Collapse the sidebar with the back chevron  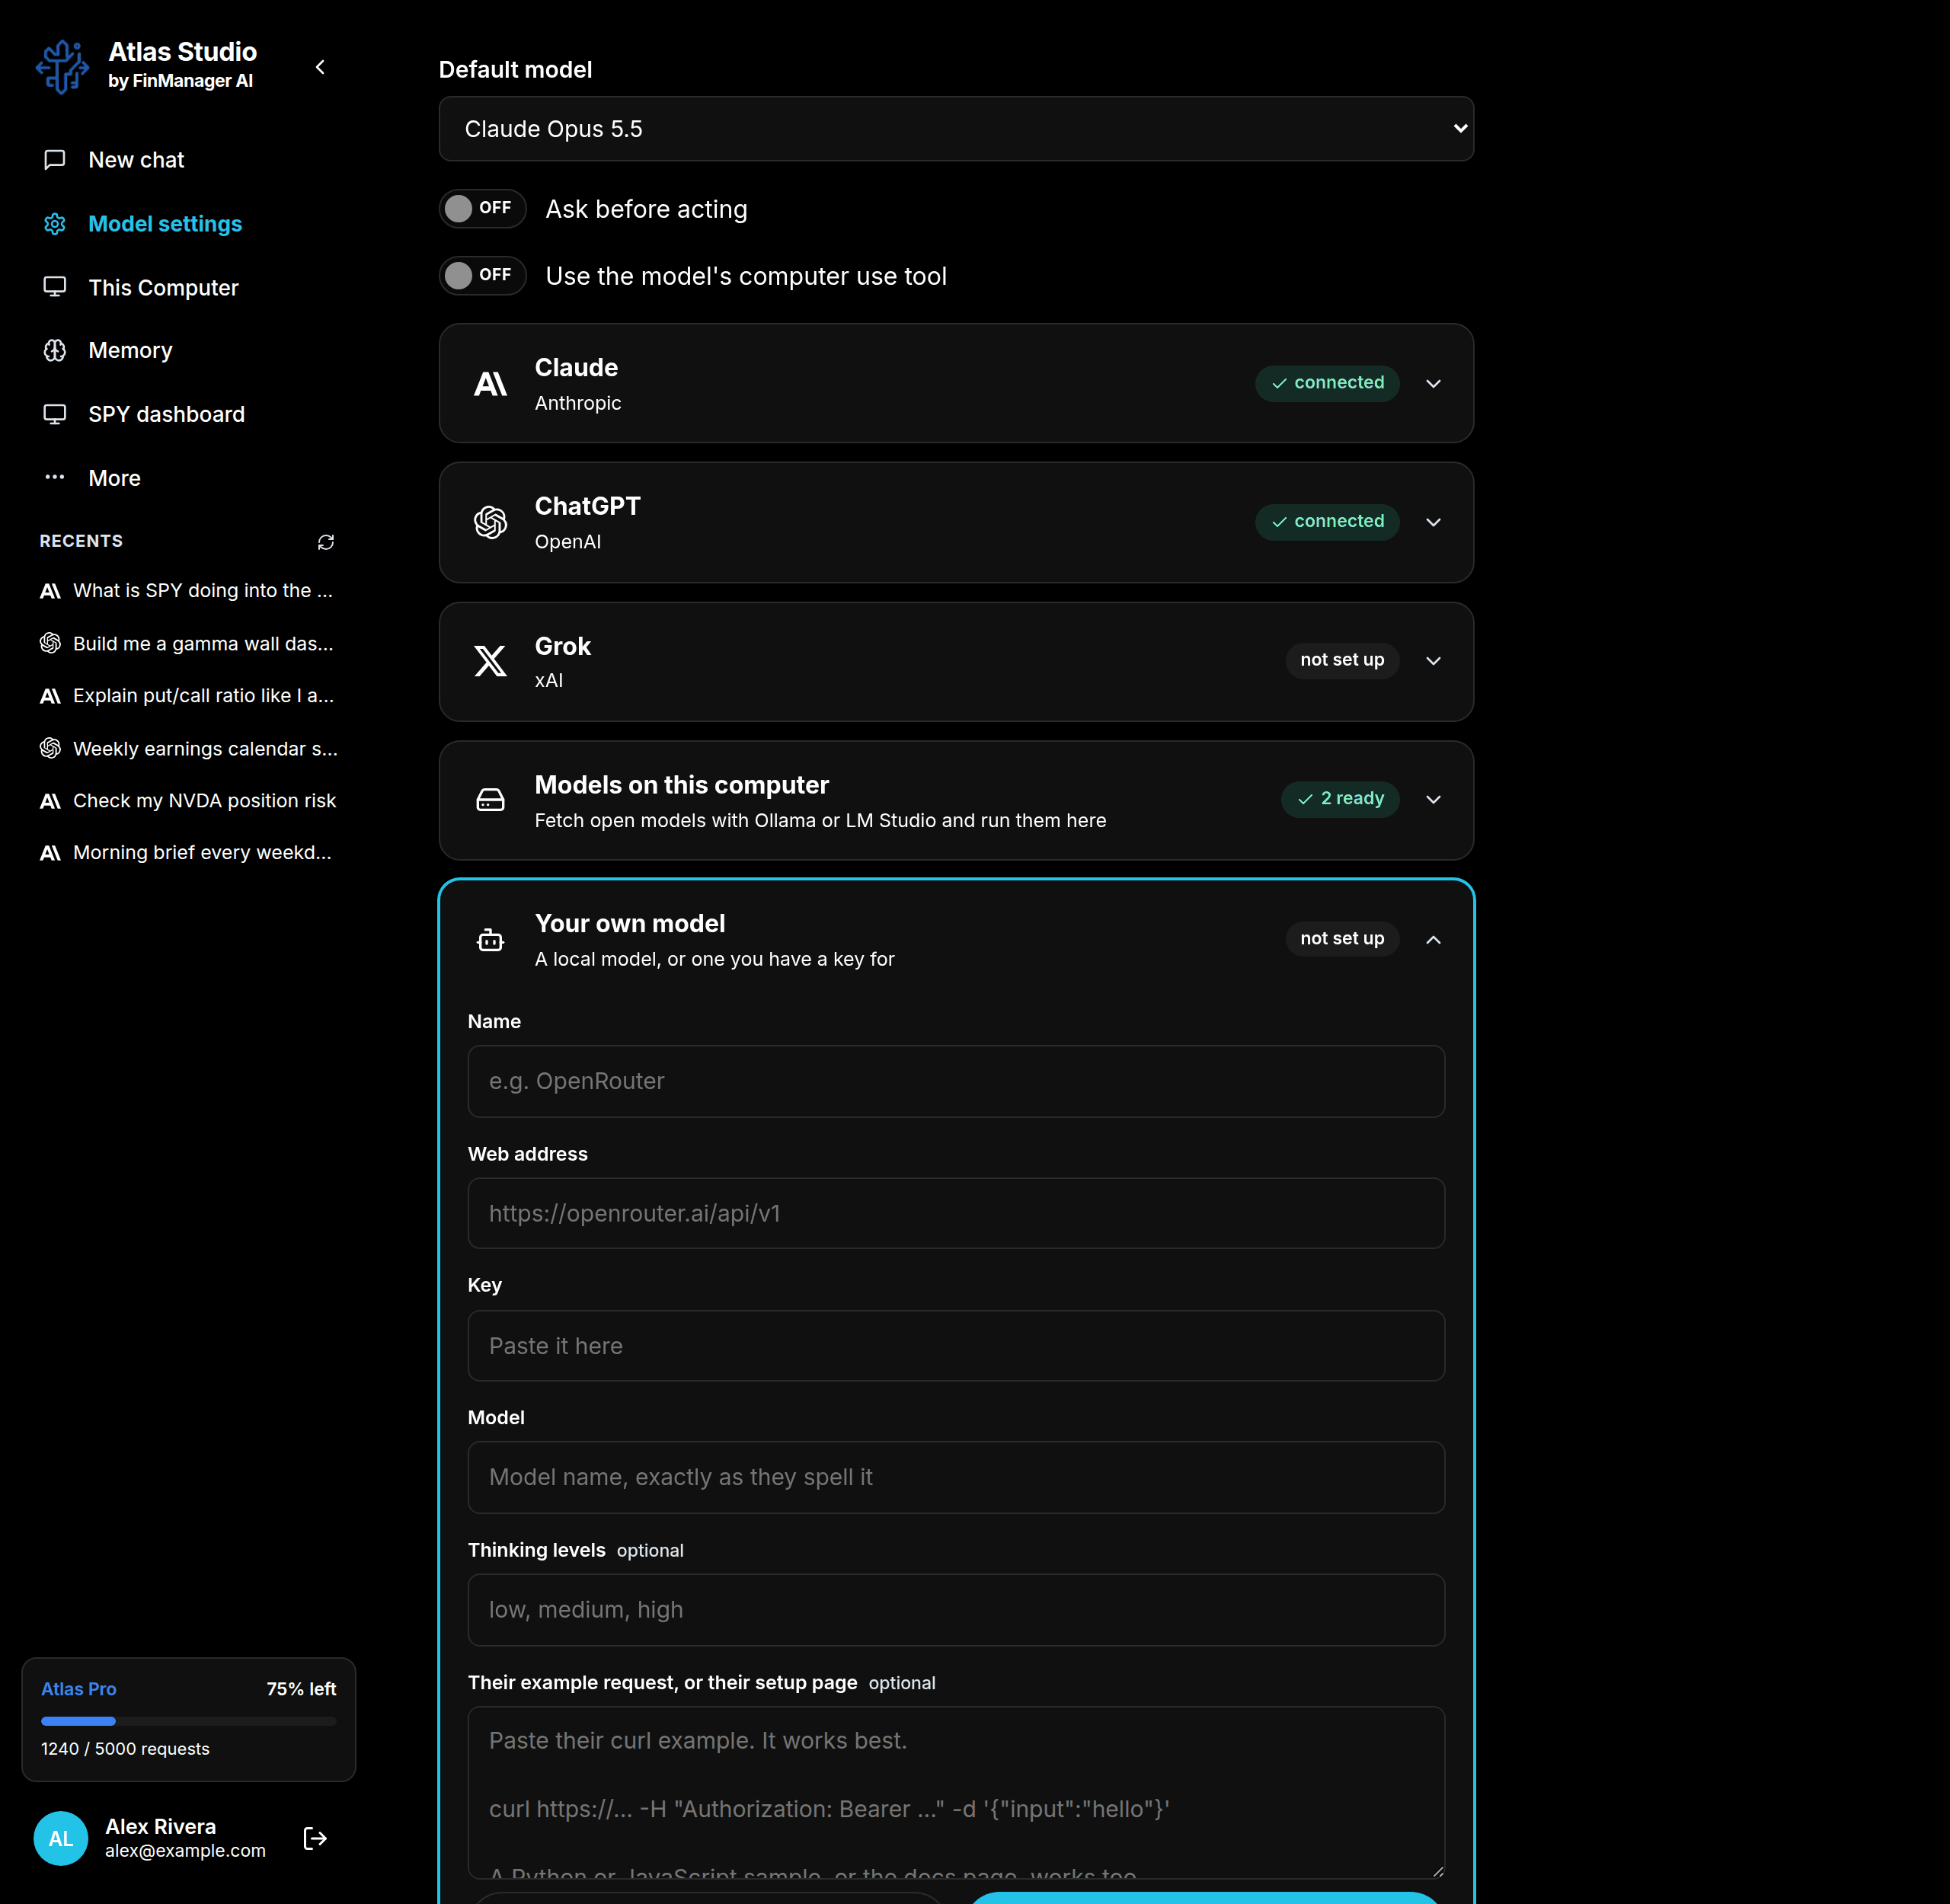pyautogui.click(x=320, y=67)
